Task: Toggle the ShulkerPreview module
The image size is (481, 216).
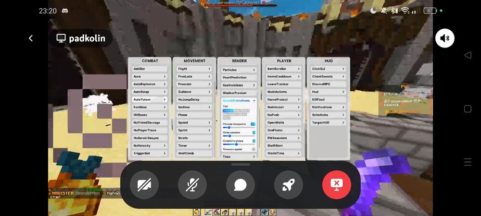Action: (239, 93)
